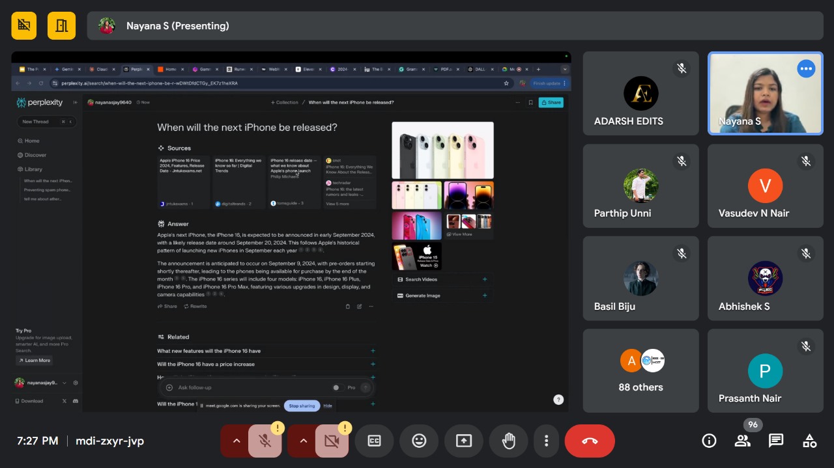Click the browser bookmark star icon

tap(506, 83)
